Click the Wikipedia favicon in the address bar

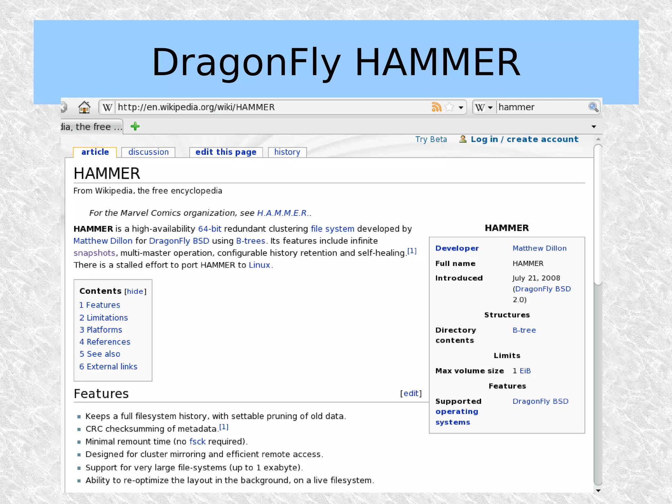tap(107, 107)
